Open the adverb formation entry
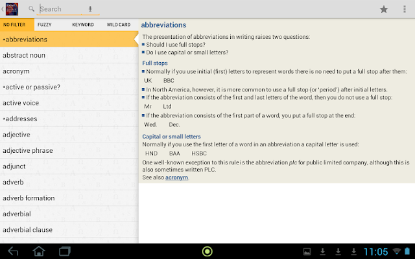The height and width of the screenshot is (259, 415). click(x=69, y=198)
